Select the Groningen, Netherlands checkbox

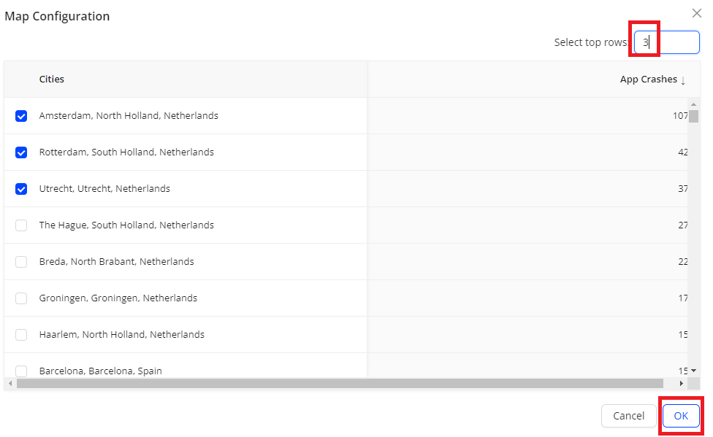21,298
